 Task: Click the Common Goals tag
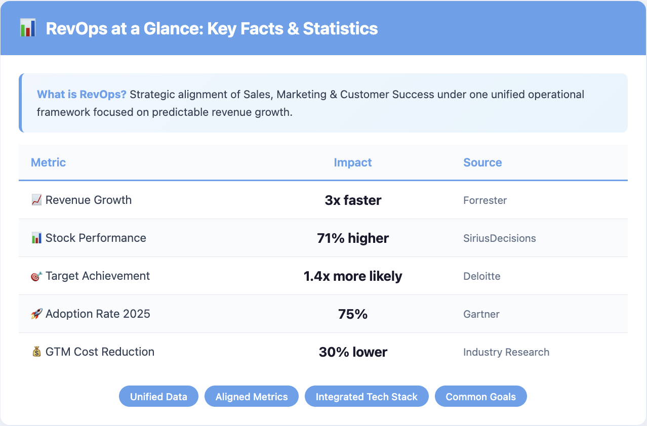[480, 397]
